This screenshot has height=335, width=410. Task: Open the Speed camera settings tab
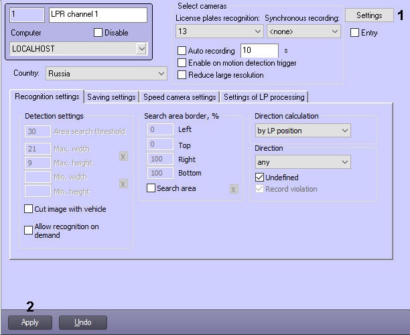180,97
